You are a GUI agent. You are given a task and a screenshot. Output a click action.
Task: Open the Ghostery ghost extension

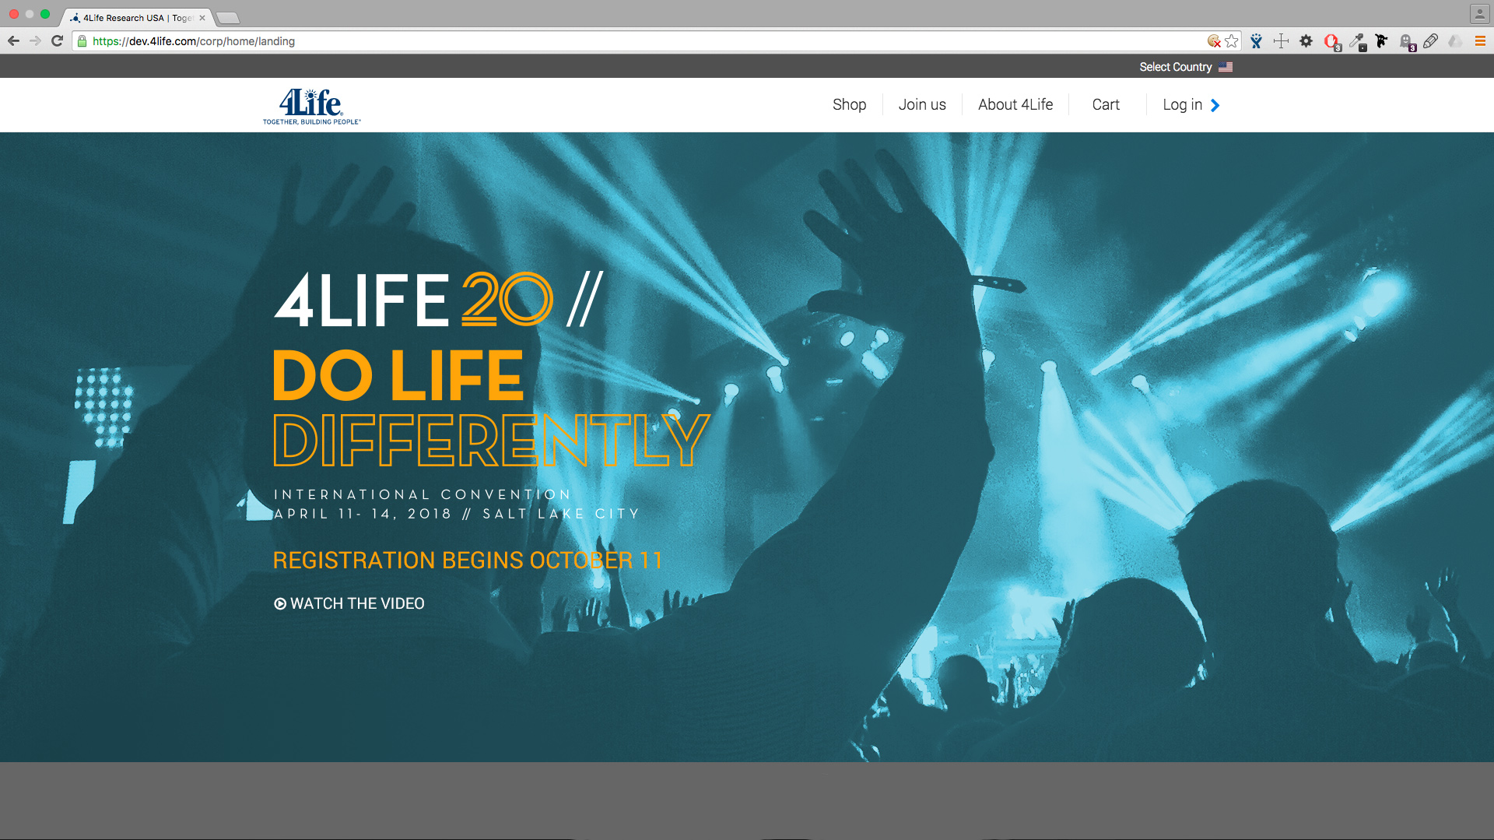[x=1407, y=41]
